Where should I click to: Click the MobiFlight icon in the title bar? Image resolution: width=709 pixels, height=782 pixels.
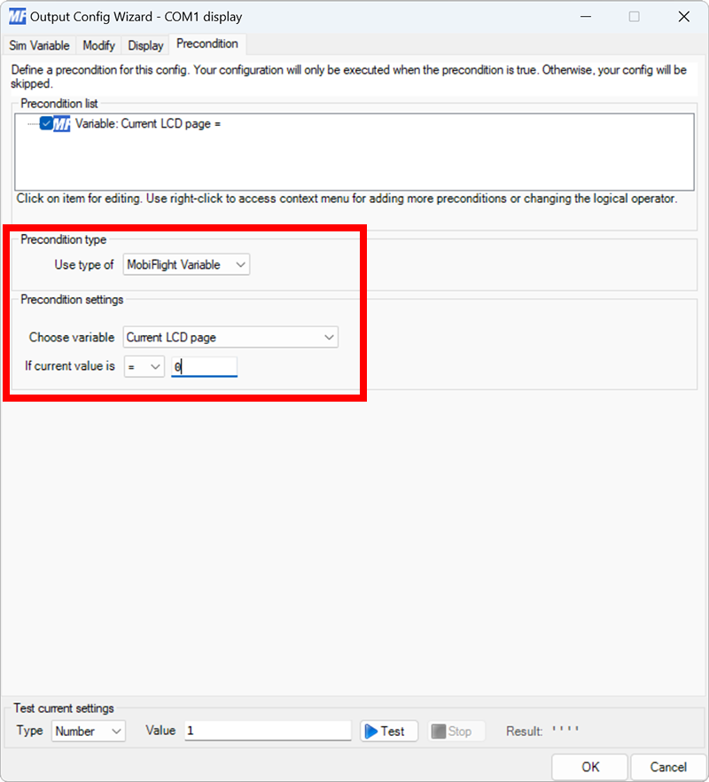(x=19, y=16)
